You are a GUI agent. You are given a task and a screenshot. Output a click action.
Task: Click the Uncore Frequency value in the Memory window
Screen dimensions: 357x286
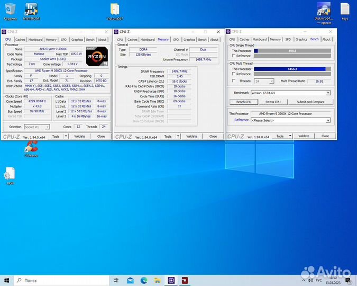[203, 59]
